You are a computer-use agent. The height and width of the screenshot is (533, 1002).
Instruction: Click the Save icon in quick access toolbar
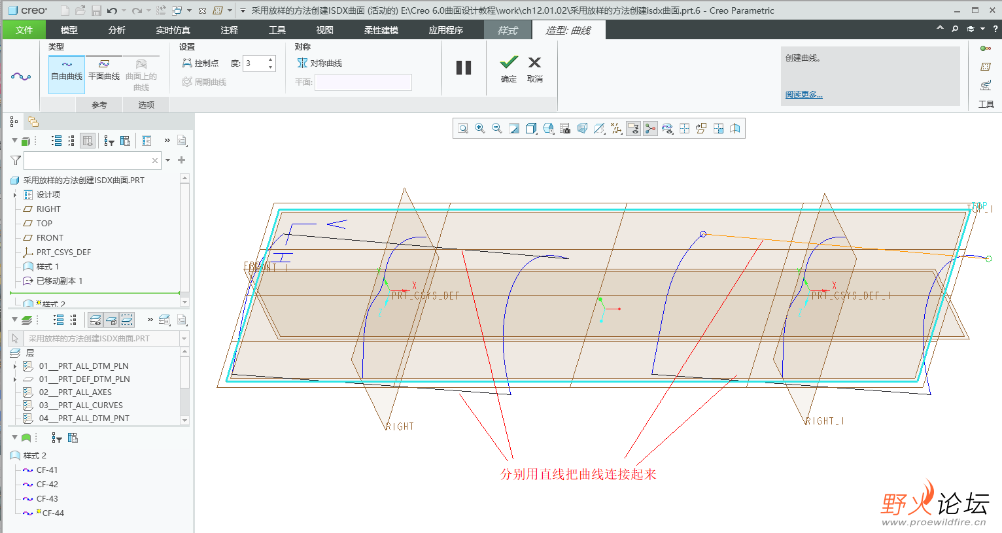coord(96,10)
